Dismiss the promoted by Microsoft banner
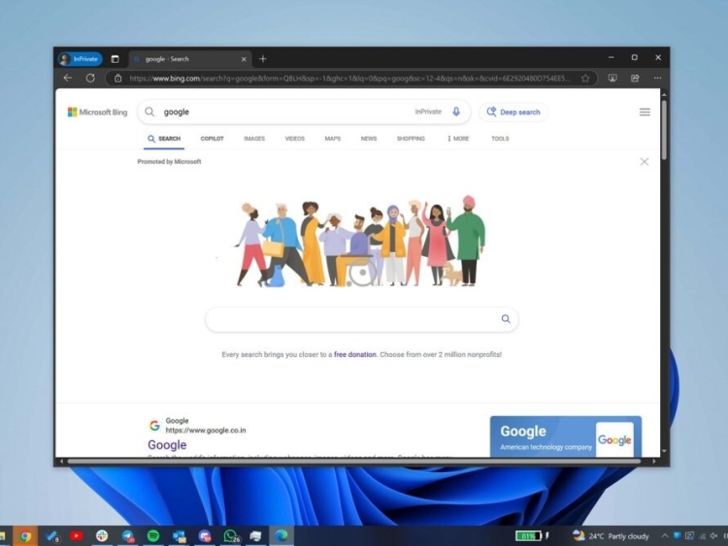This screenshot has width=728, height=546. point(645,162)
